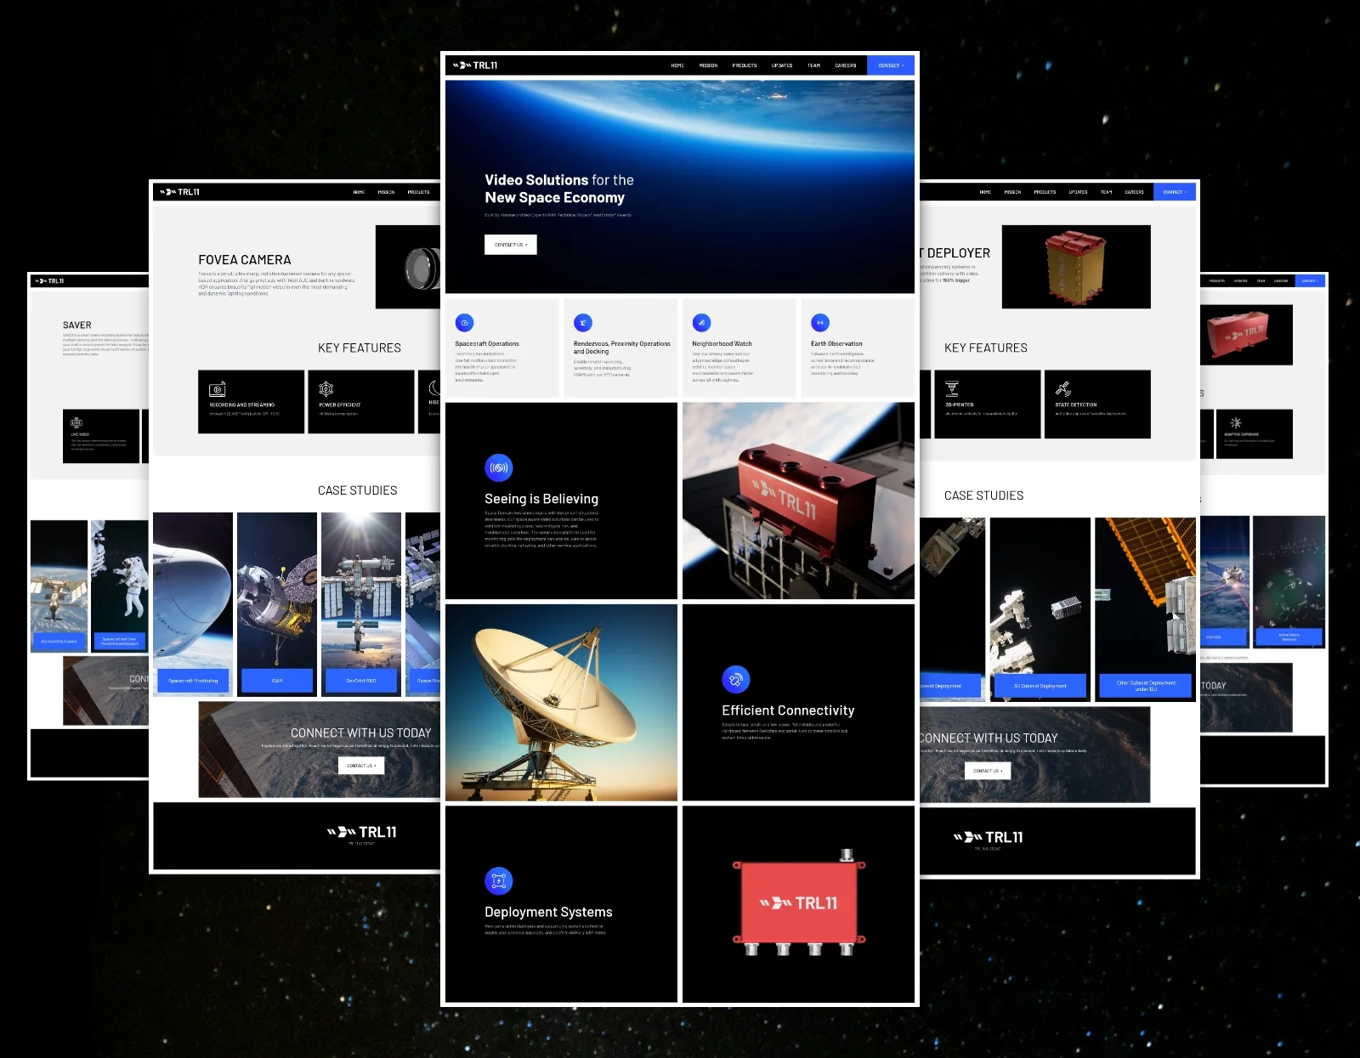Click the Spacecraft Monitoring case study button
Viewport: 1360px width, 1058px height.
pos(193,681)
